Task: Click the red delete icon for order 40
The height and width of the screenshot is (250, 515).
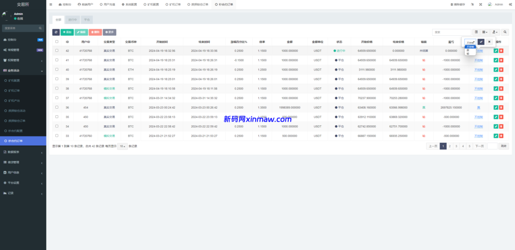Action: tap(501, 69)
